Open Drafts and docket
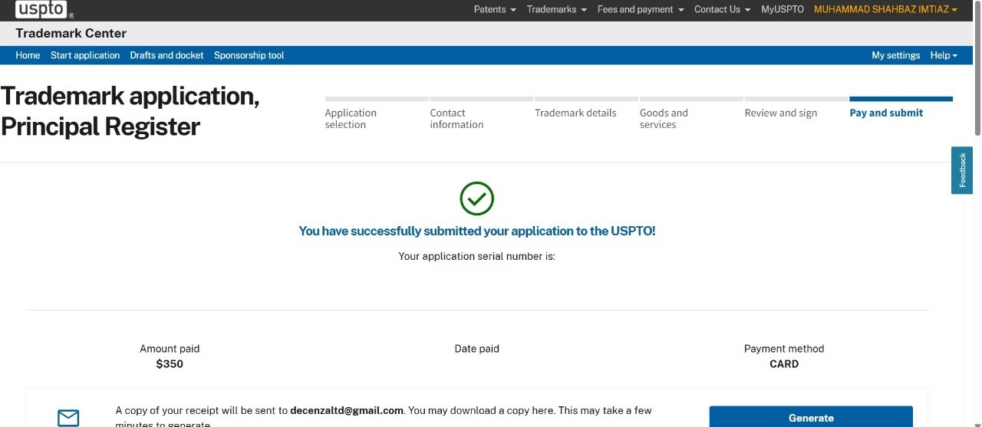This screenshot has height=427, width=982. click(x=166, y=55)
